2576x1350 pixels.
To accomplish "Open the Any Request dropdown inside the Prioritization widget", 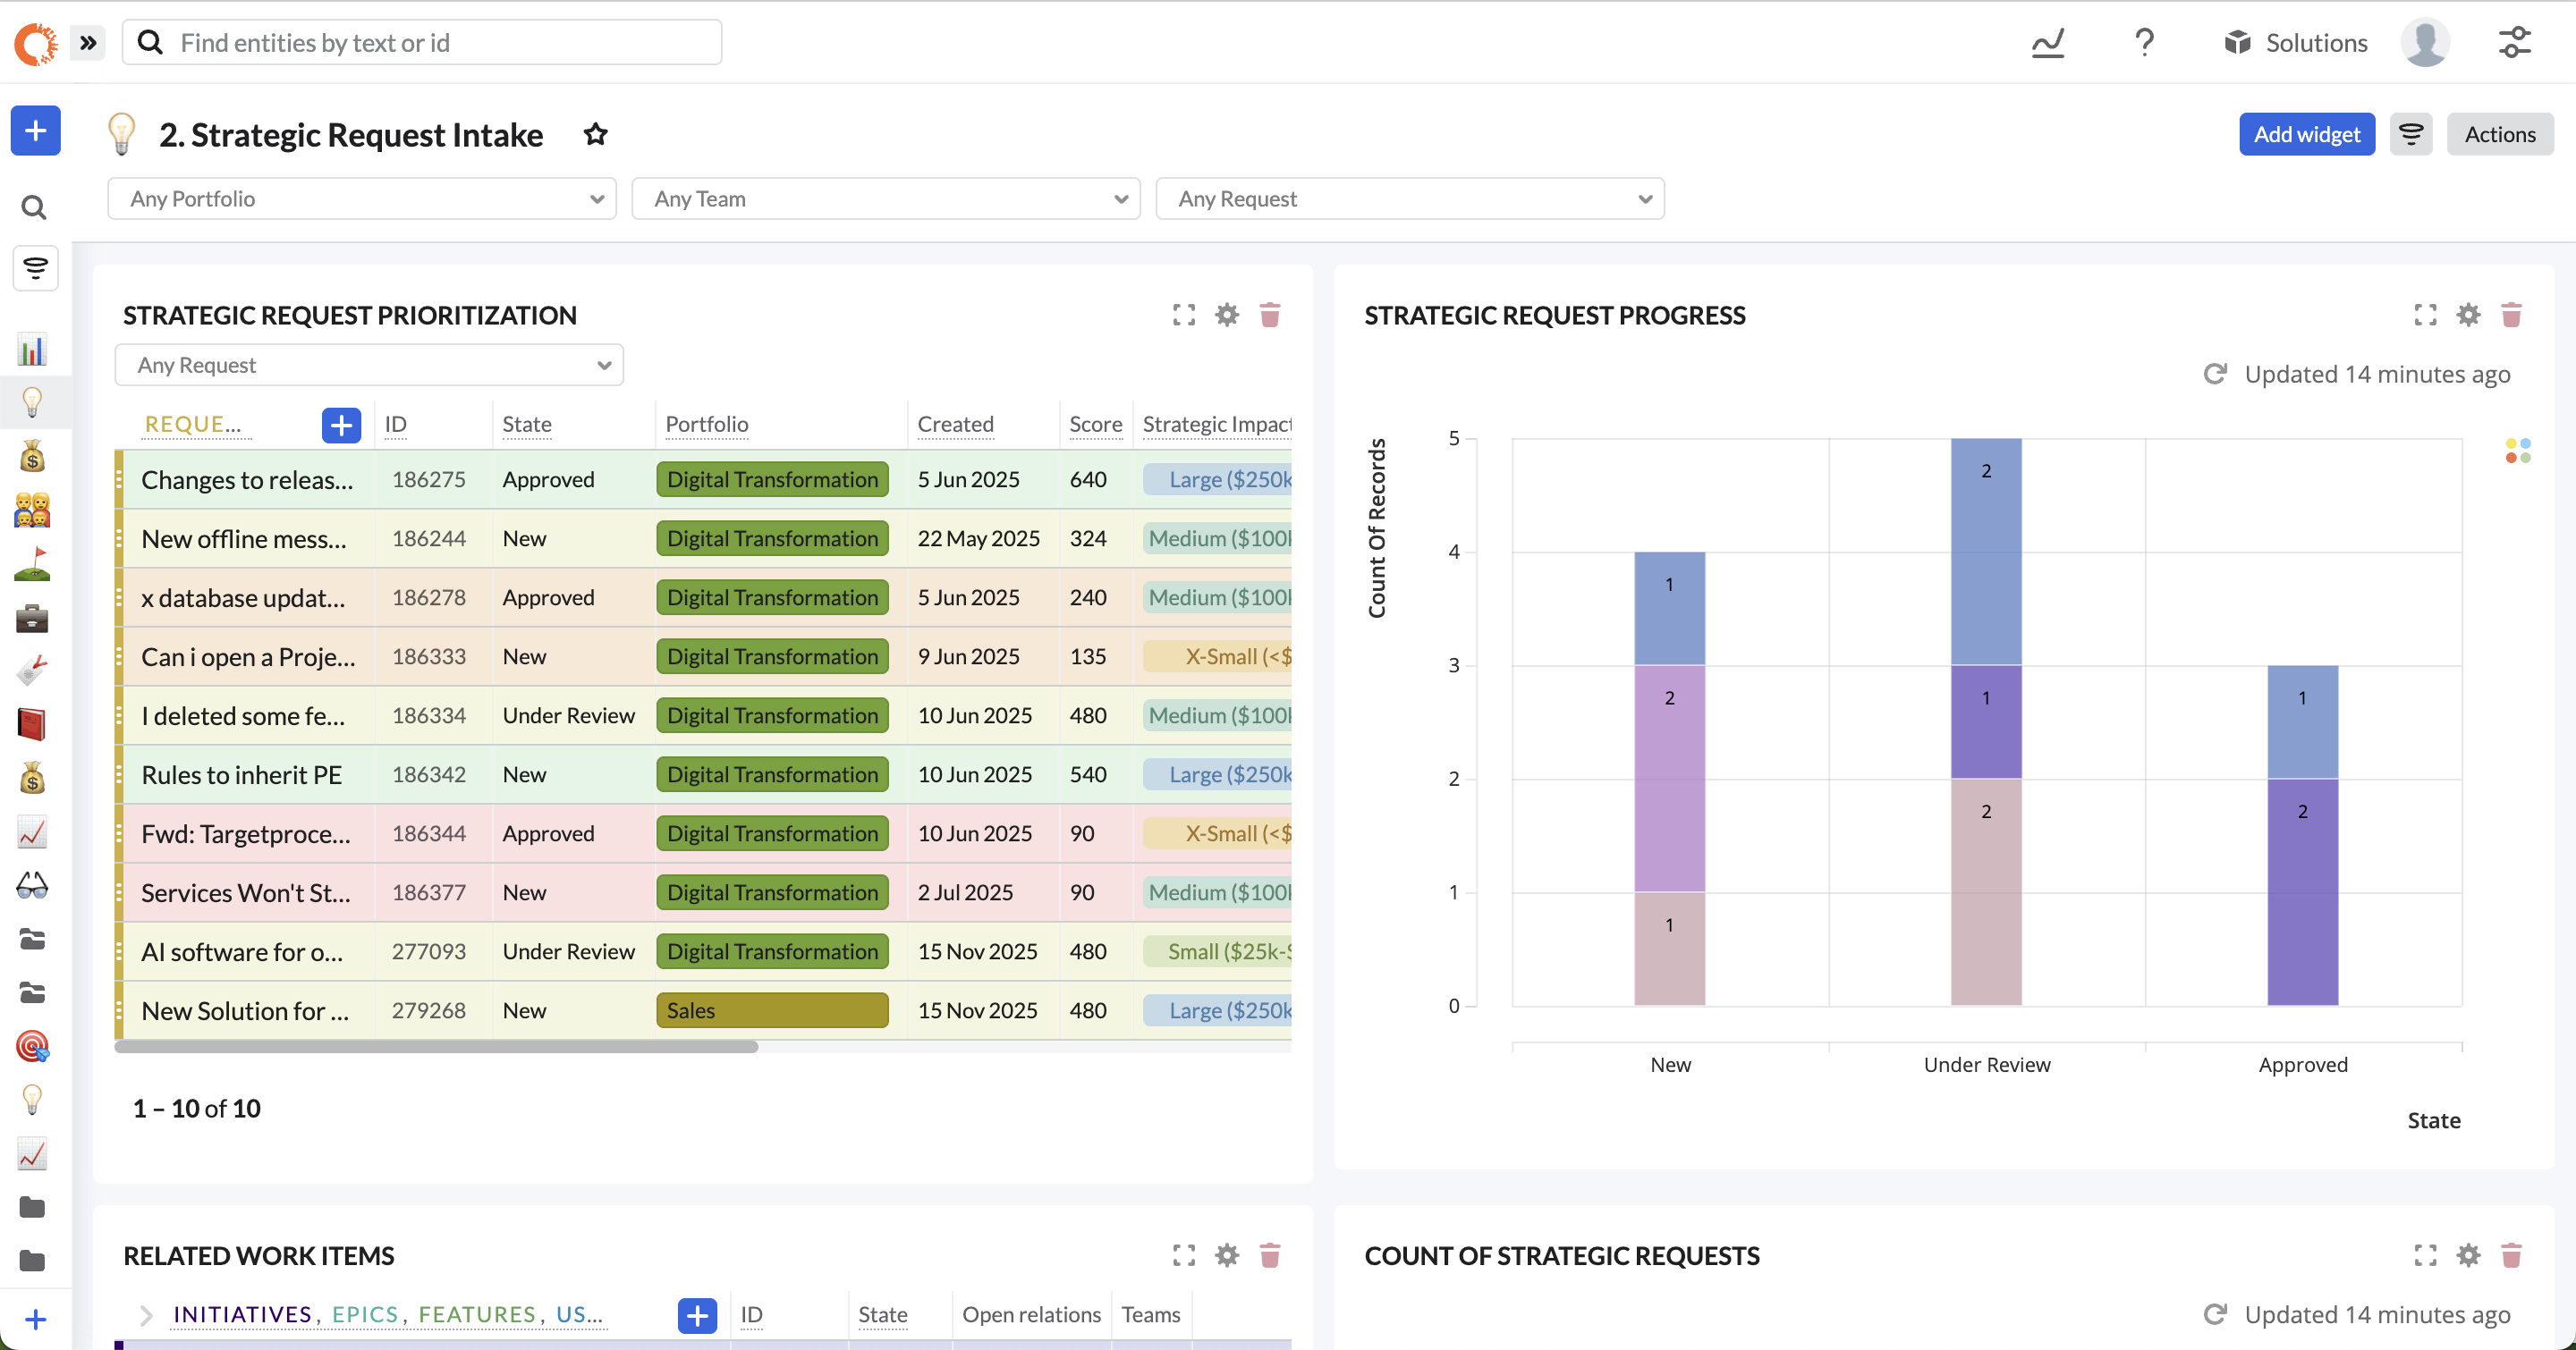I will [x=369, y=365].
